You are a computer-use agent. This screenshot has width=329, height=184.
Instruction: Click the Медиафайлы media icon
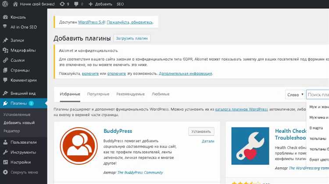[5, 50]
